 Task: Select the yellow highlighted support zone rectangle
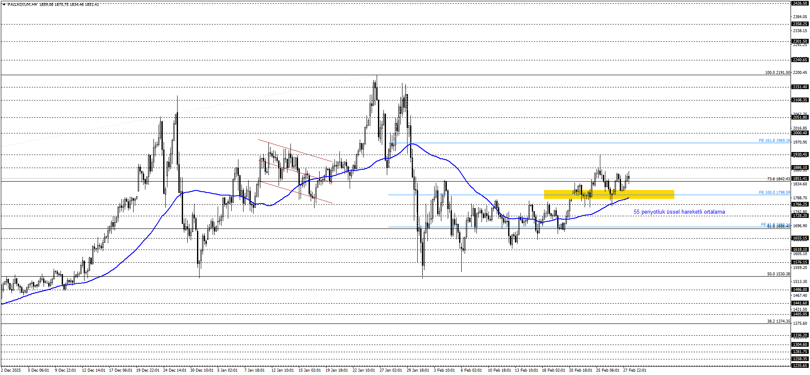[x=608, y=194]
